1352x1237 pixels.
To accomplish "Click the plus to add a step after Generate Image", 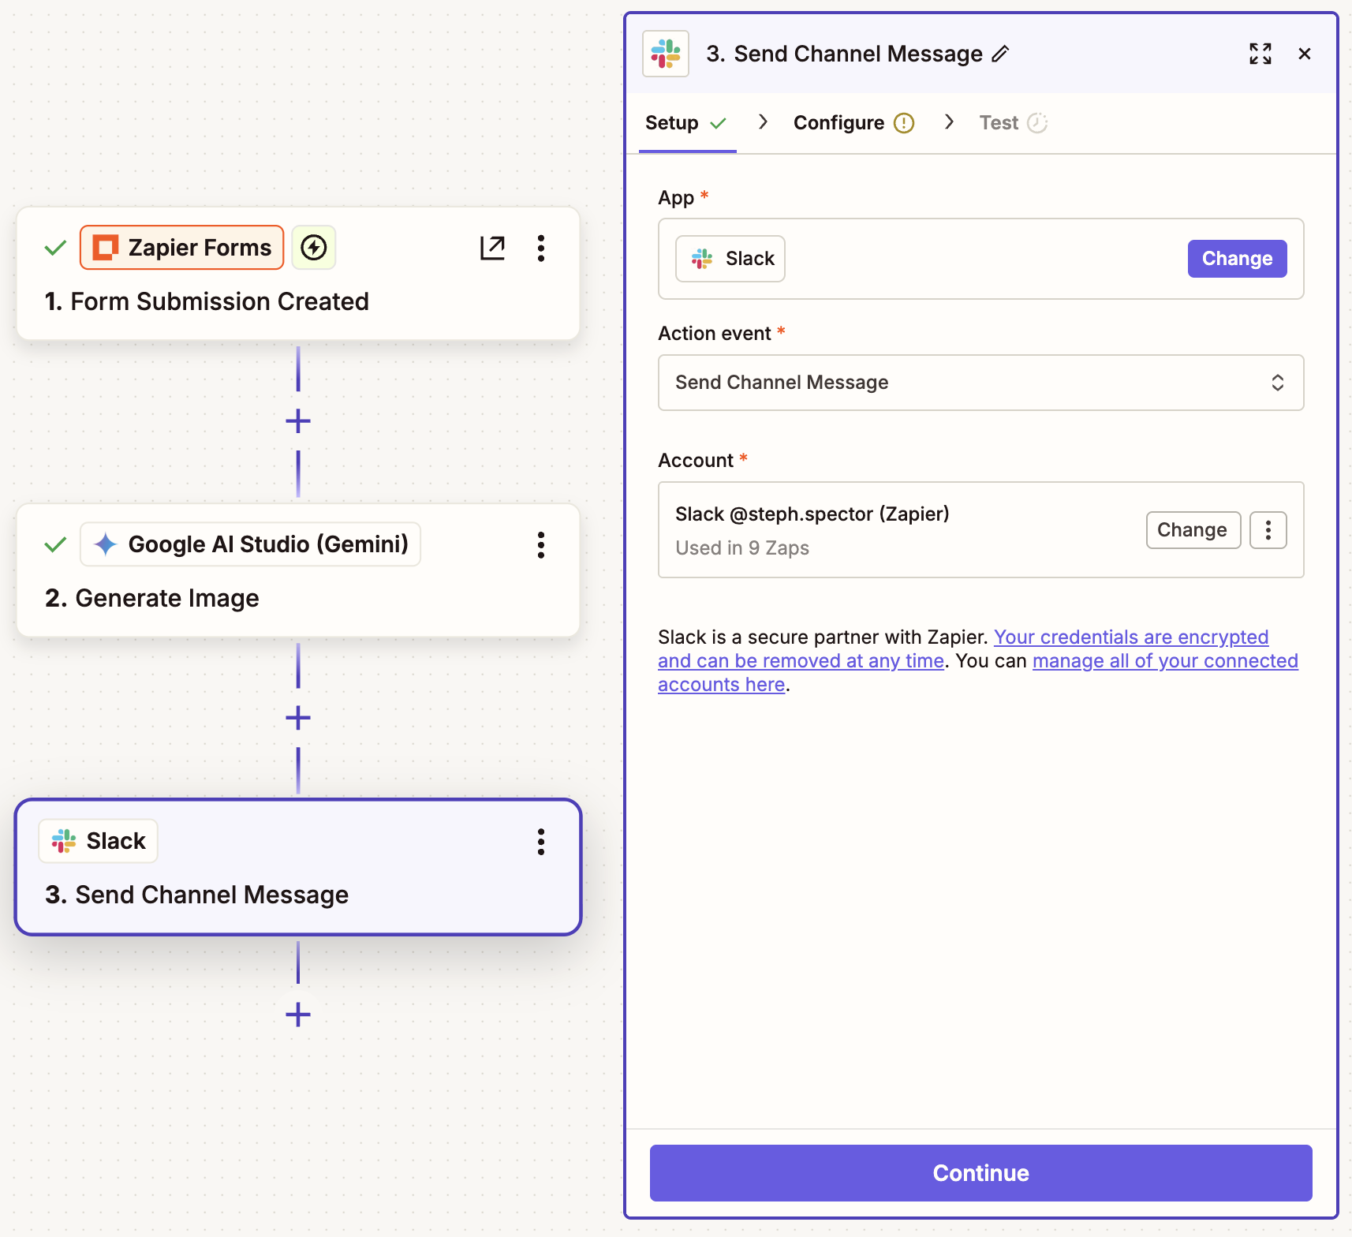I will [297, 717].
